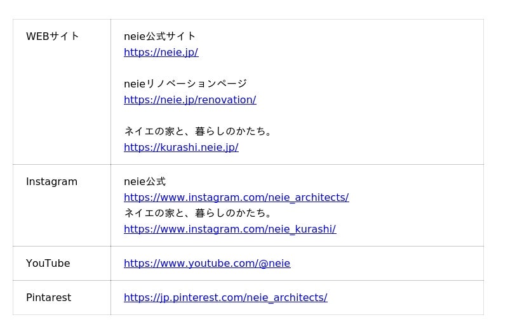Click the neieリノベーションページ text
508x334 pixels.
185,84
